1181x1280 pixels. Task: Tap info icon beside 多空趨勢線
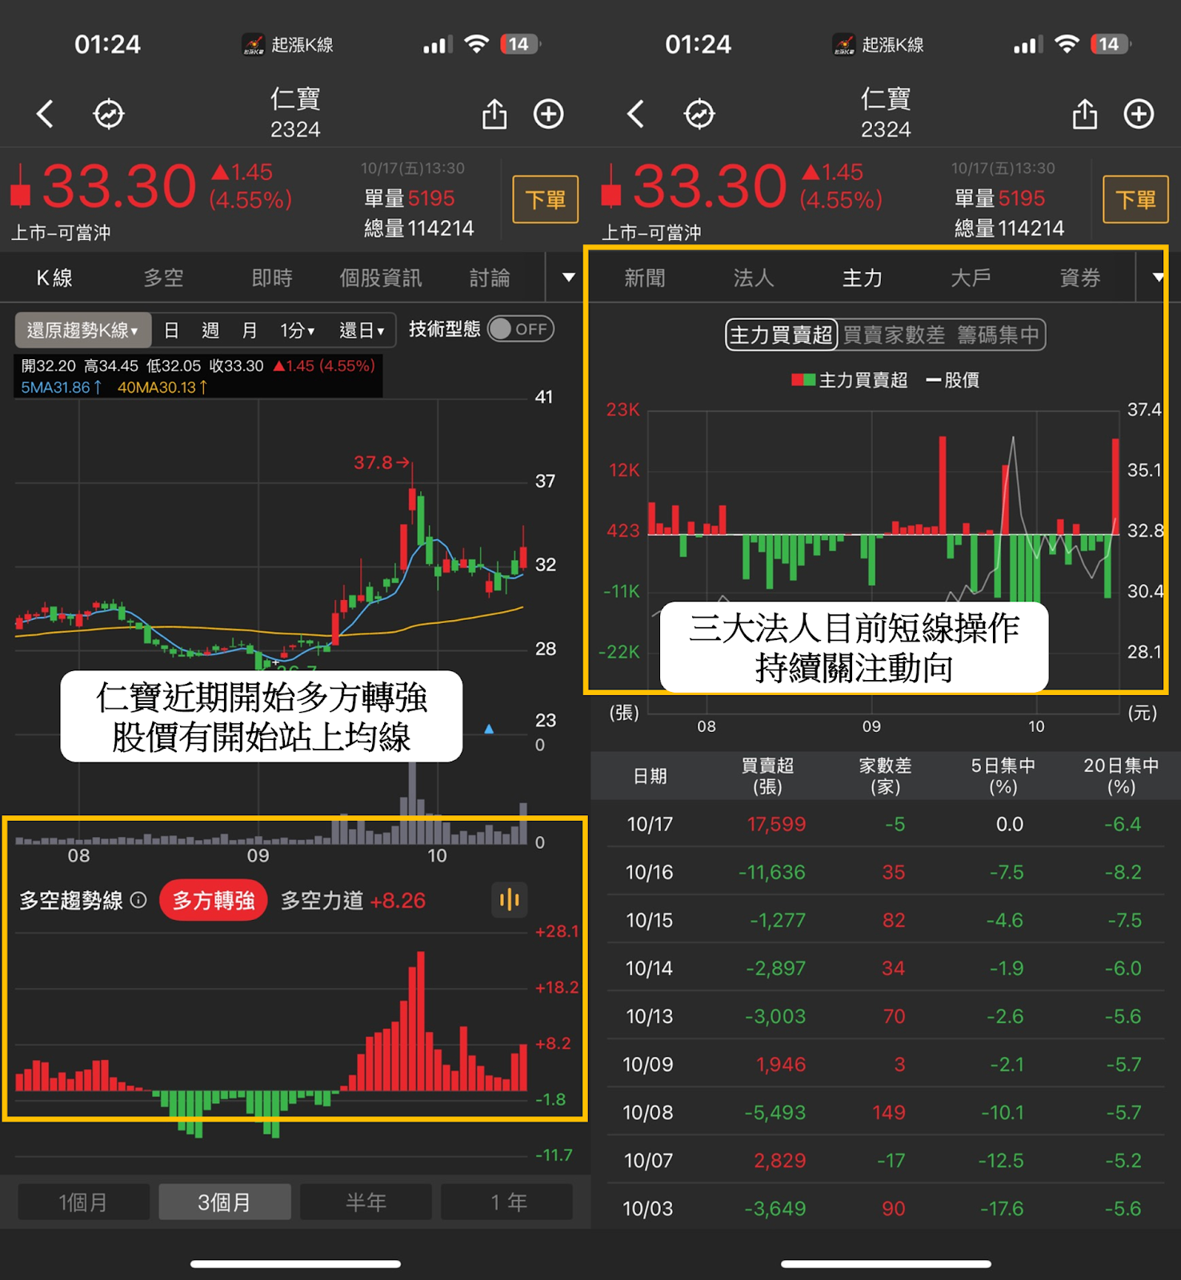pos(138,900)
